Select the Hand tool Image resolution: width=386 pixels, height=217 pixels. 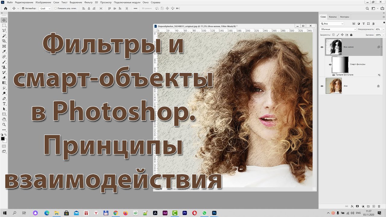4,119
